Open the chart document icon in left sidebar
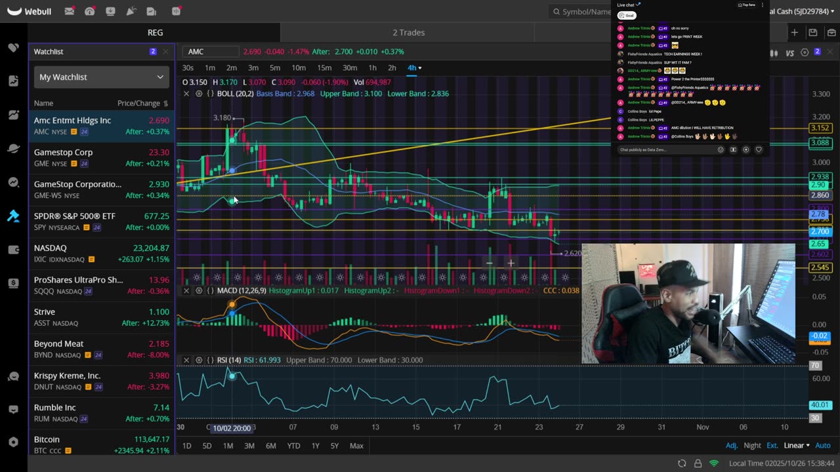 (13, 81)
